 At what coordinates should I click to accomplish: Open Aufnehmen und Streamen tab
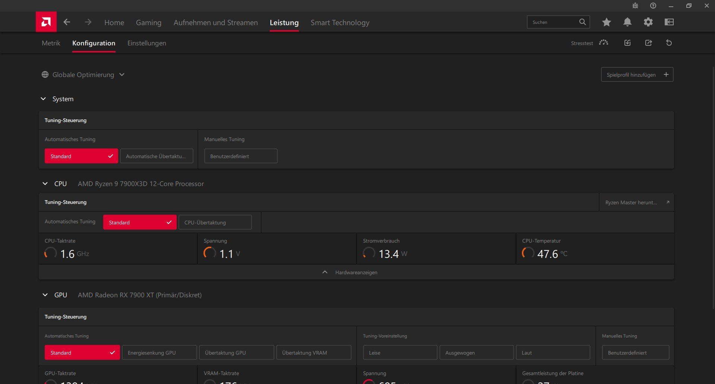(216, 22)
